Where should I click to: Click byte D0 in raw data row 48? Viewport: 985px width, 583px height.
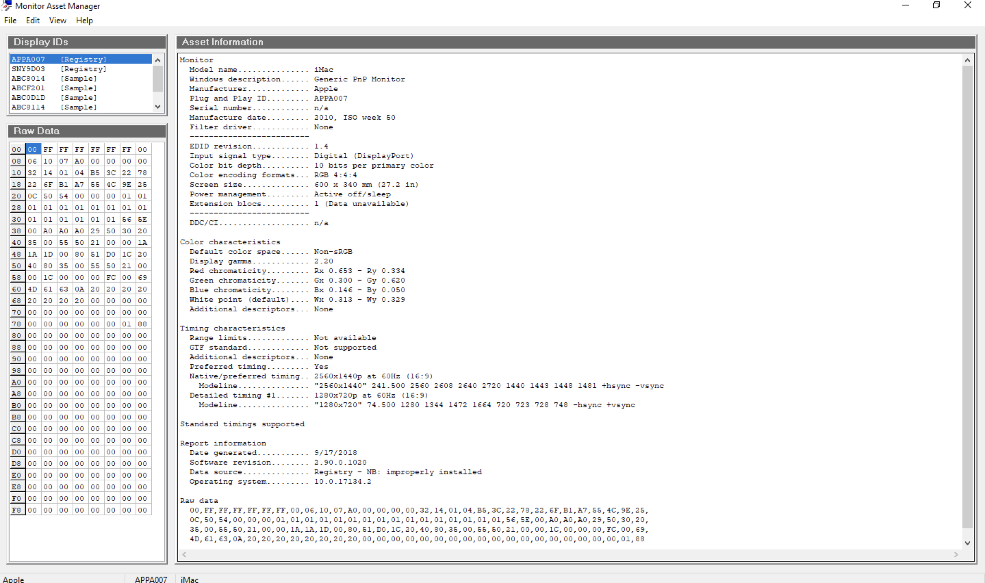111,254
